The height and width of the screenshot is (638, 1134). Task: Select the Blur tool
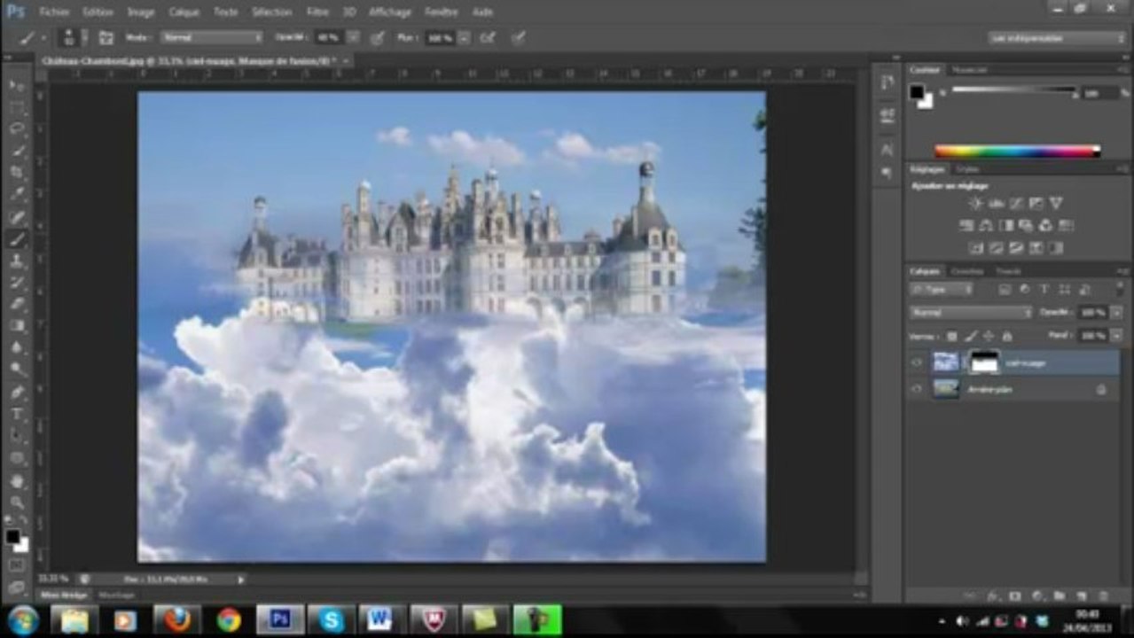pos(17,347)
